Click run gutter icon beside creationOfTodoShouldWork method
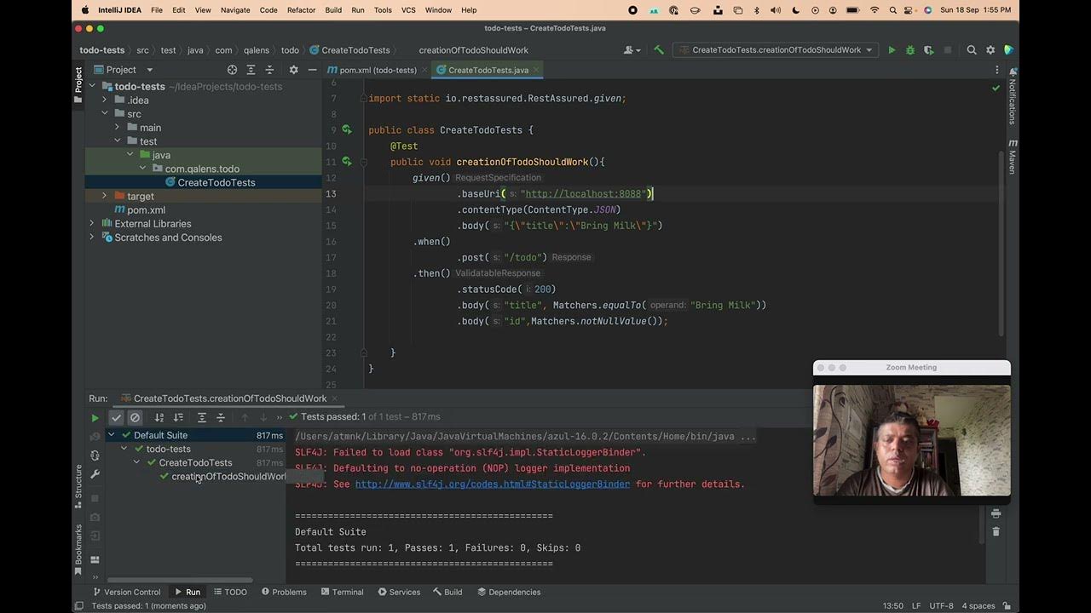Viewport: 1091px width, 613px height. click(347, 161)
